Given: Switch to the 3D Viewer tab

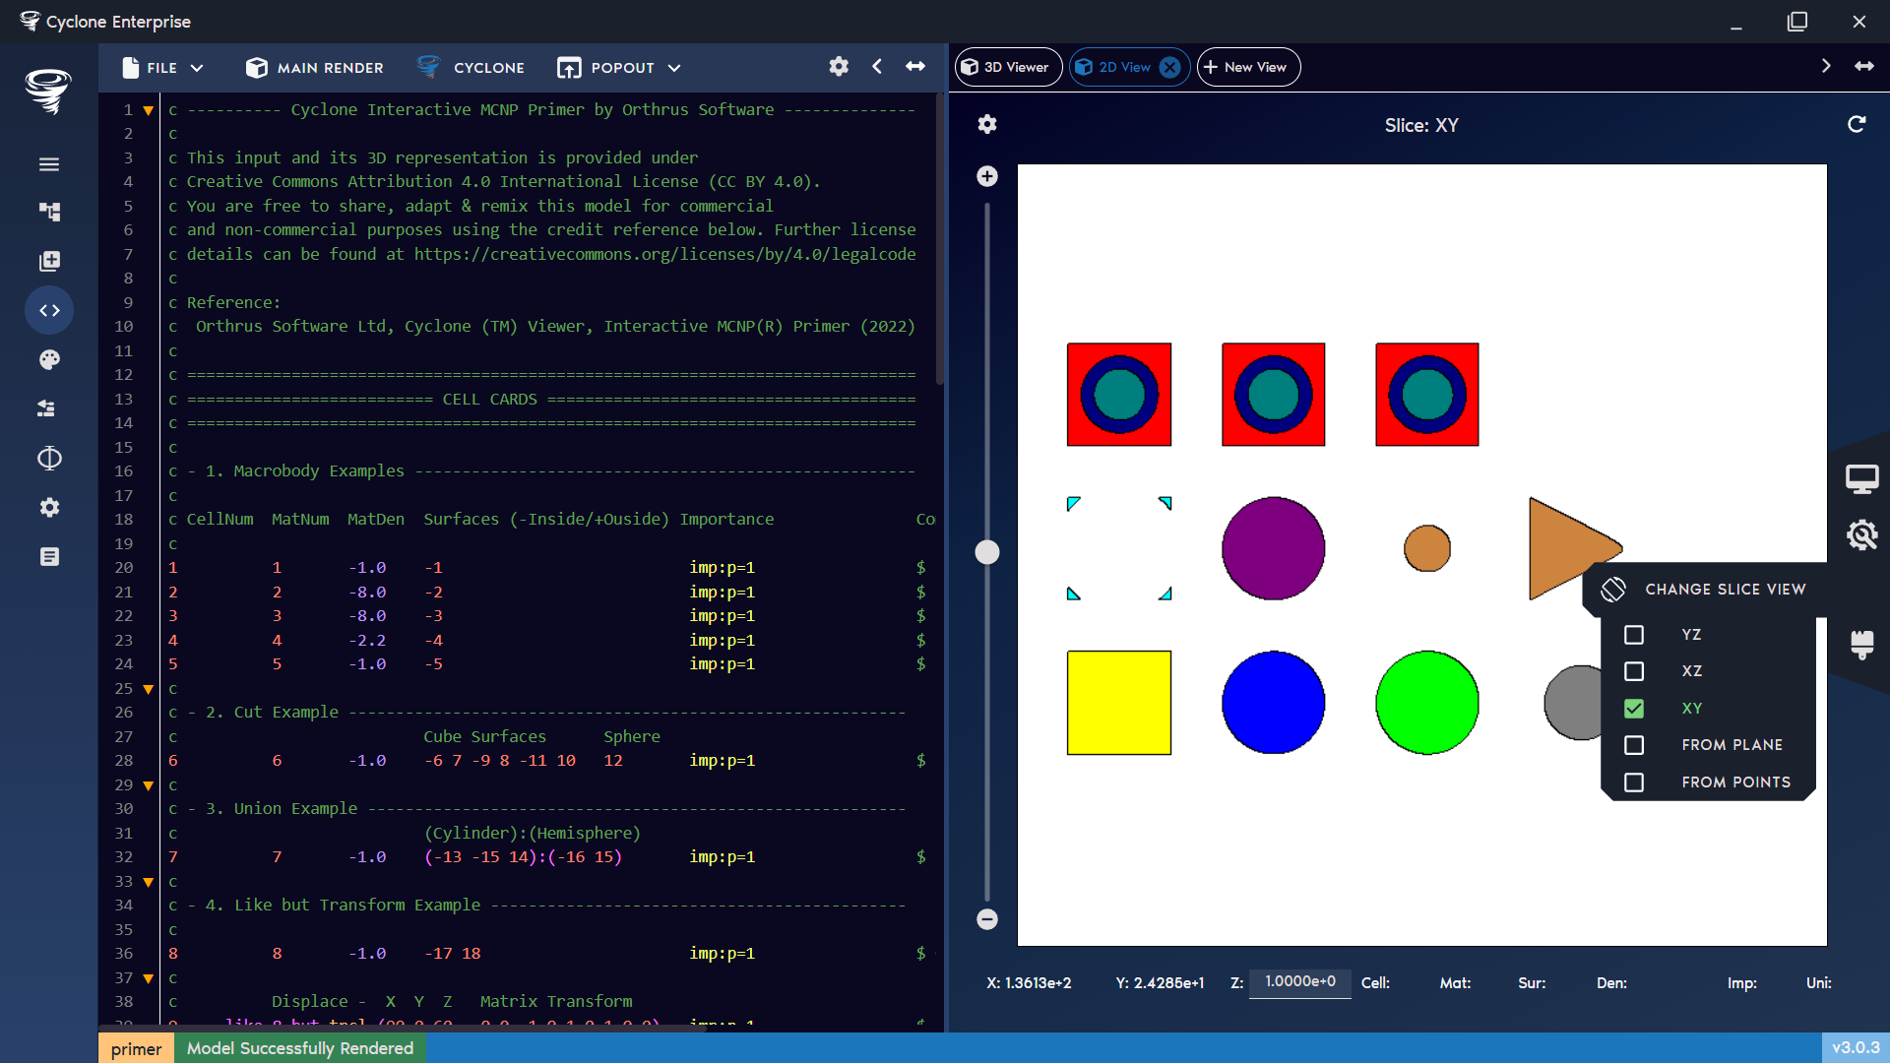Looking at the screenshot, I should point(1008,67).
